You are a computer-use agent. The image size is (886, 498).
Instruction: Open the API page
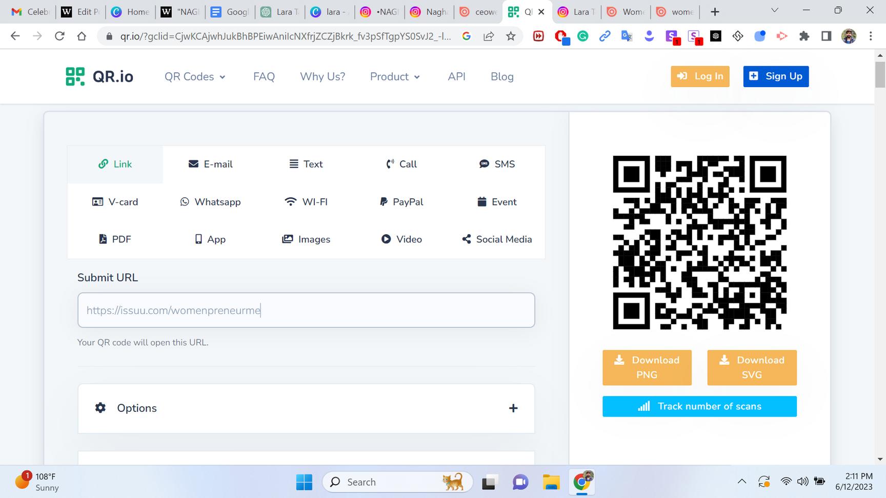pyautogui.click(x=456, y=76)
